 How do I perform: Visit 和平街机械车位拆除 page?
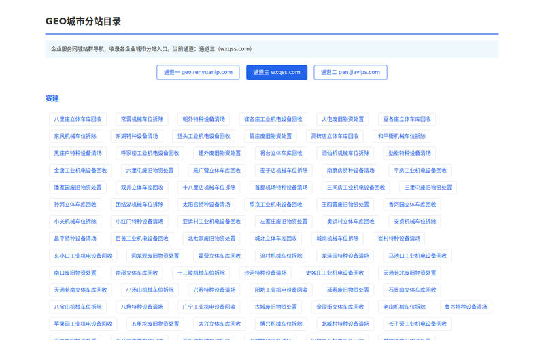[x=402, y=136]
